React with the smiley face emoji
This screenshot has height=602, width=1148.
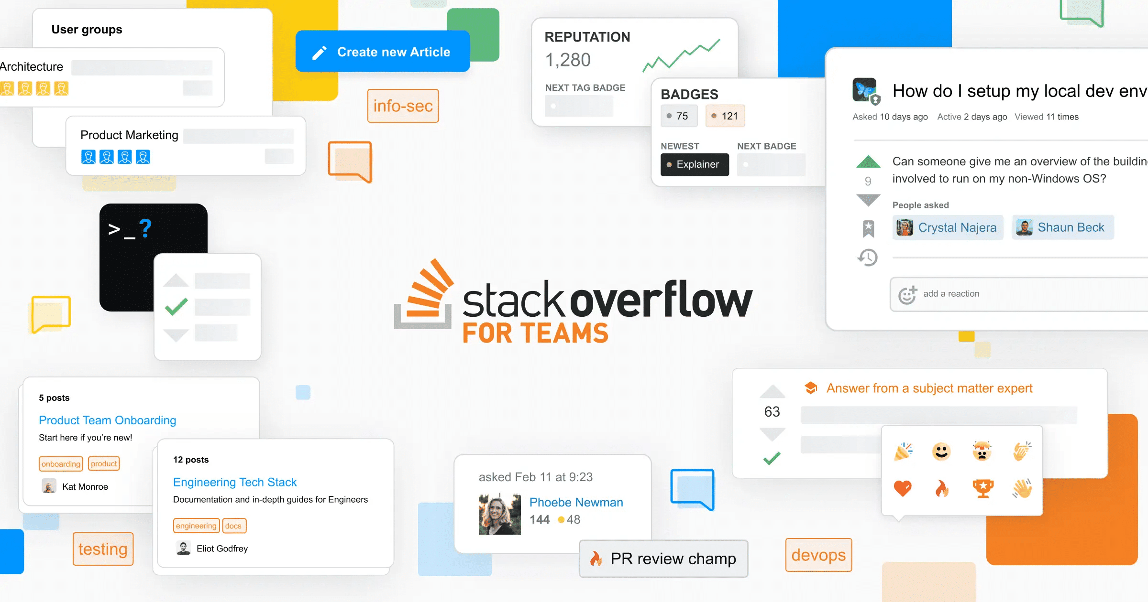point(941,451)
